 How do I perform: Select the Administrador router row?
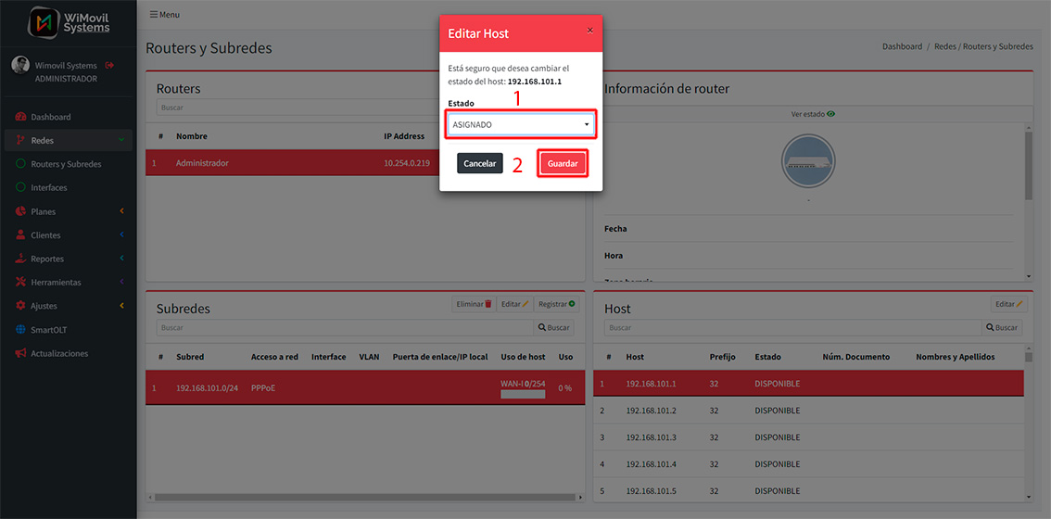pyautogui.click(x=292, y=163)
